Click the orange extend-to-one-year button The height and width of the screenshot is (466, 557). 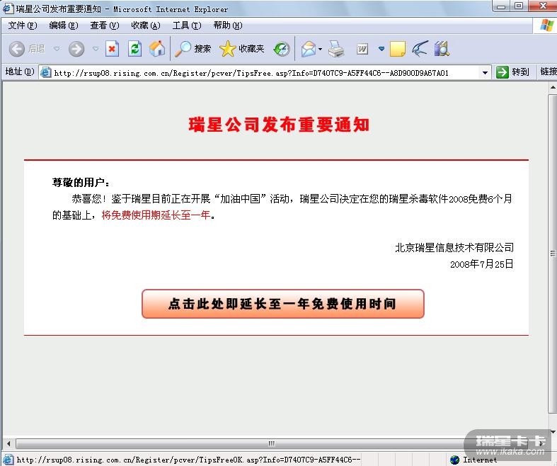(283, 304)
